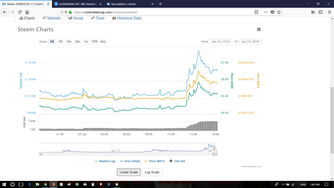Screen dimensions: 334x188
Task: Open the Firefox Library icon
Action: point(313,12)
